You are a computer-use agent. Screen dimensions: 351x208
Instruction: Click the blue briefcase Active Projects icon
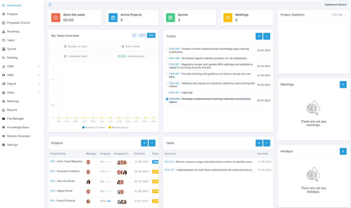click(x=113, y=18)
